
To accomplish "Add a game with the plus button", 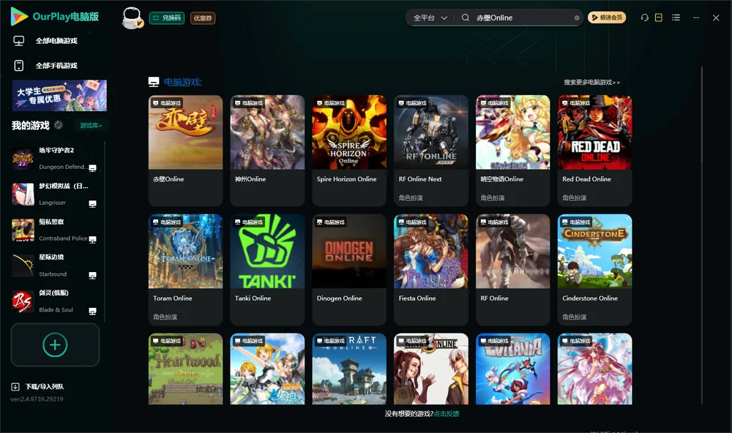I will [x=55, y=344].
